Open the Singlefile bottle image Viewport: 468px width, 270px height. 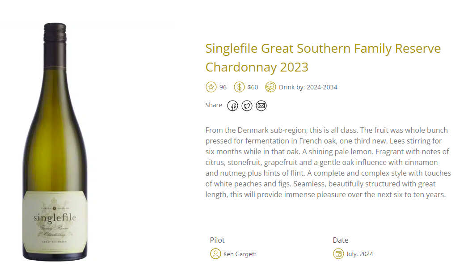(55, 142)
